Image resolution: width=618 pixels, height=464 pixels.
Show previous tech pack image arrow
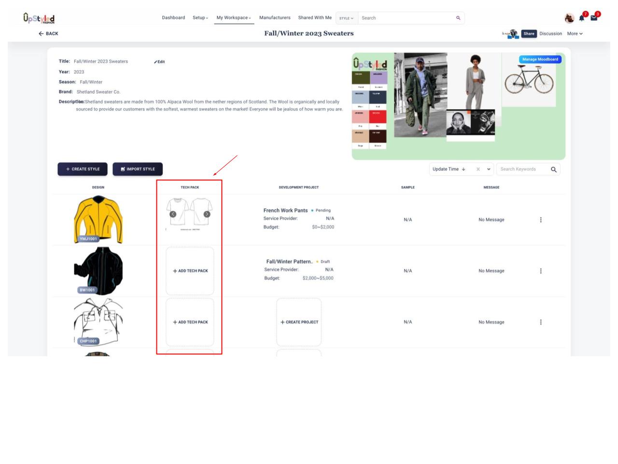click(x=173, y=214)
